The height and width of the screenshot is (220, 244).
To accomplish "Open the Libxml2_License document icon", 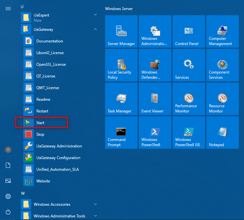I will pyautogui.click(x=29, y=53).
